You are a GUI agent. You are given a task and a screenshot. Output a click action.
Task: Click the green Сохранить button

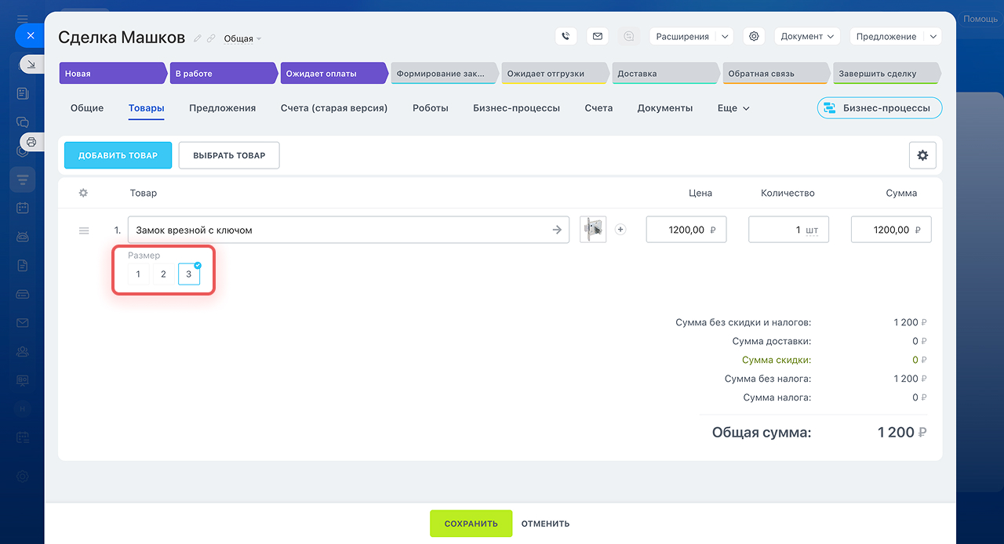coord(471,524)
